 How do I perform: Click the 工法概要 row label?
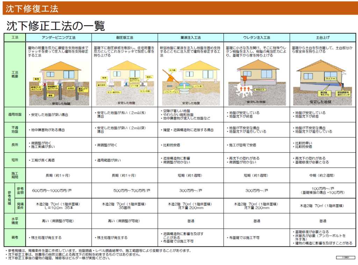[15, 74]
